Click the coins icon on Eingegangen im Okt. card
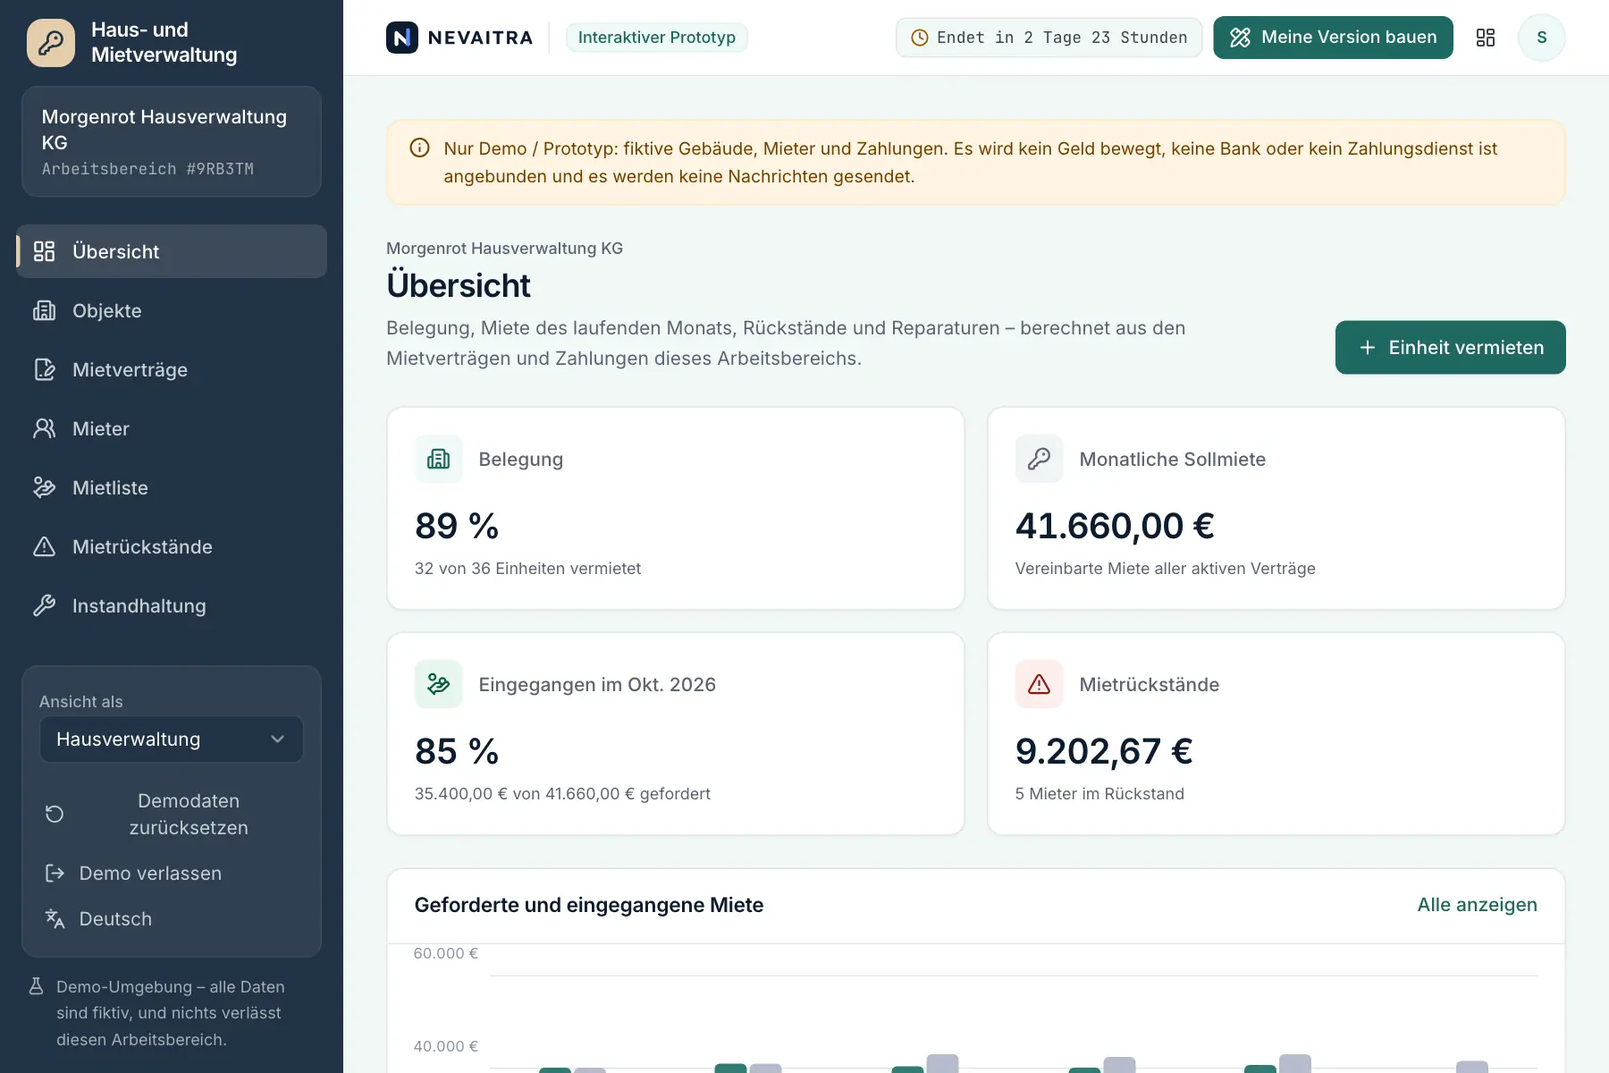The height and width of the screenshot is (1073, 1609). pyautogui.click(x=438, y=684)
